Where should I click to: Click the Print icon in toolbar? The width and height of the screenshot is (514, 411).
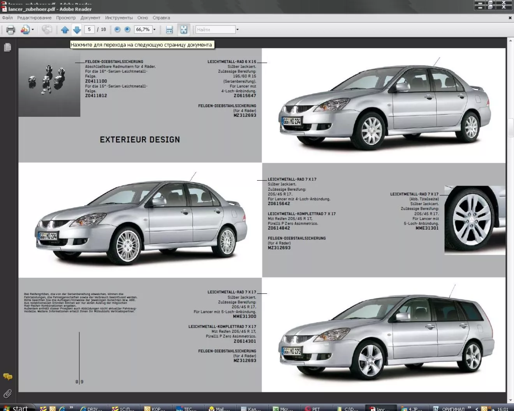11,30
